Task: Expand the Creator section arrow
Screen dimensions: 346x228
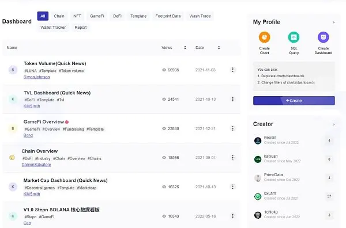Action: tap(333, 124)
